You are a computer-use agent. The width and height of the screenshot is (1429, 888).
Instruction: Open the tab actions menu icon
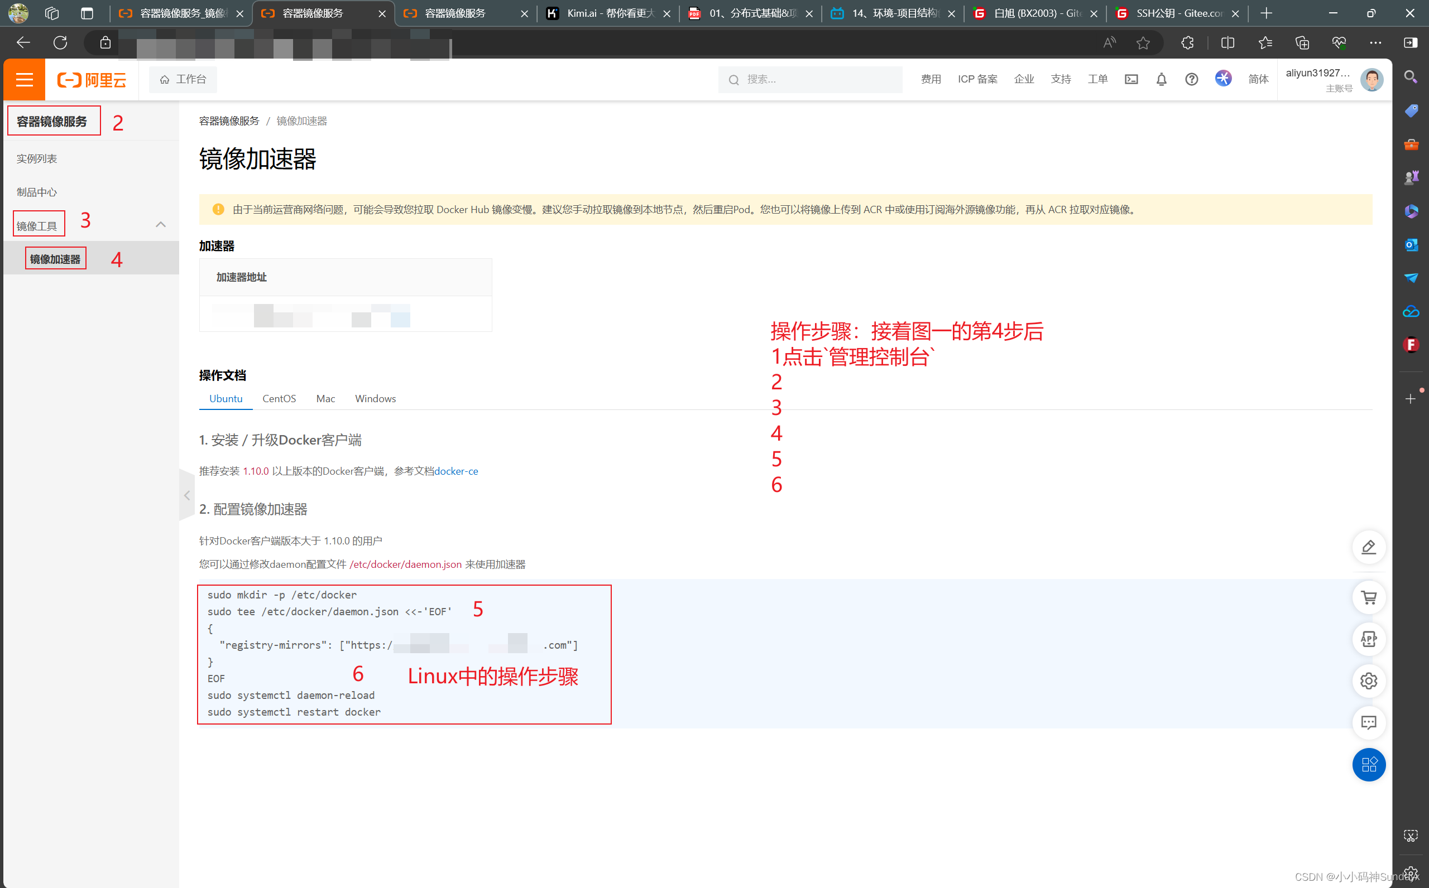tap(87, 13)
